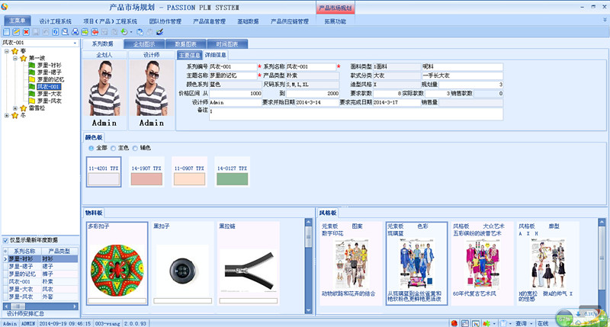610x327 pixels.
Task: Select the 梦里-风衣 row in series table
Action: click(x=40, y=297)
